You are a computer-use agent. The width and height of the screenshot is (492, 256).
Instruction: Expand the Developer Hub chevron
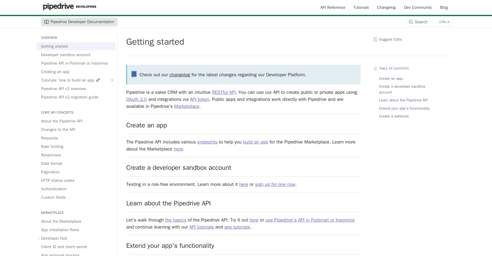[x=39, y=238]
